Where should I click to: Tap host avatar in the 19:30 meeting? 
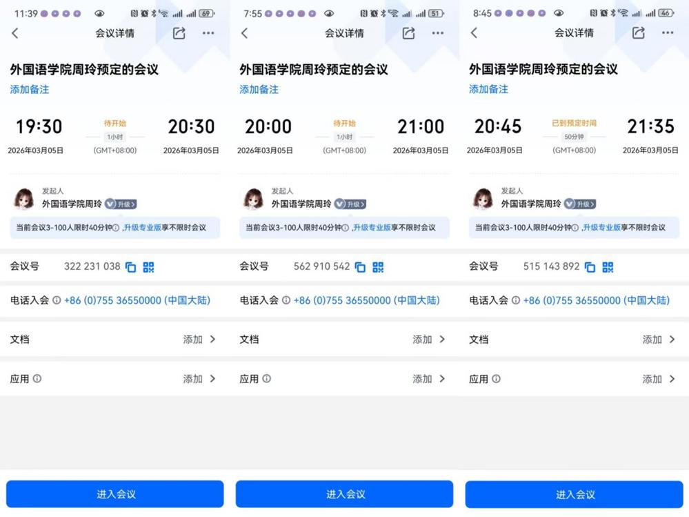tap(24, 199)
